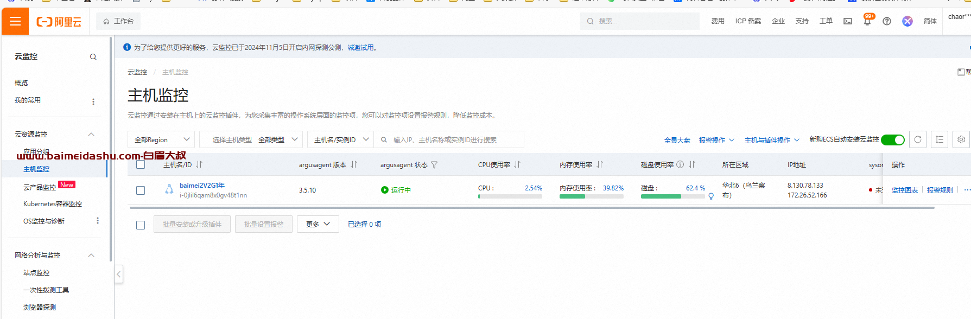The width and height of the screenshot is (971, 319).
Task: Open the 全部Region dropdown
Action: click(x=161, y=139)
